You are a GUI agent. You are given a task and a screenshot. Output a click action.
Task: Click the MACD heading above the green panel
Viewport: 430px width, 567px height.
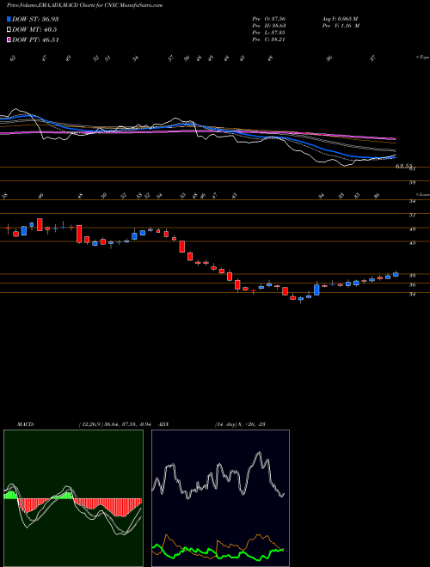(x=25, y=424)
